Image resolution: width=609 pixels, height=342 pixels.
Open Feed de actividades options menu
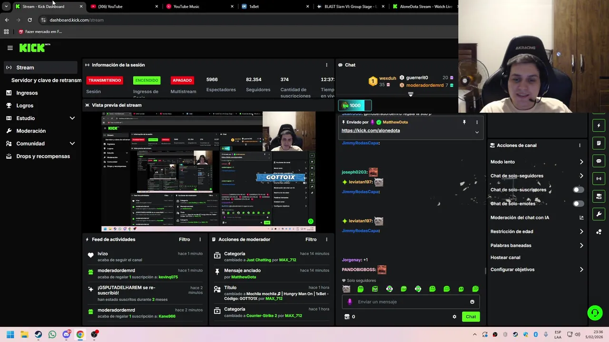pos(200,239)
